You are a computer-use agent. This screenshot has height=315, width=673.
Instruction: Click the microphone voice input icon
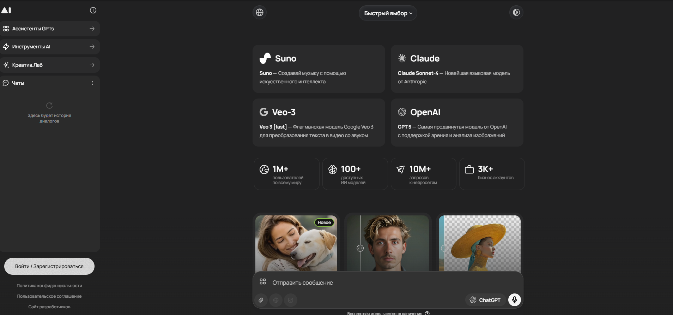point(515,300)
